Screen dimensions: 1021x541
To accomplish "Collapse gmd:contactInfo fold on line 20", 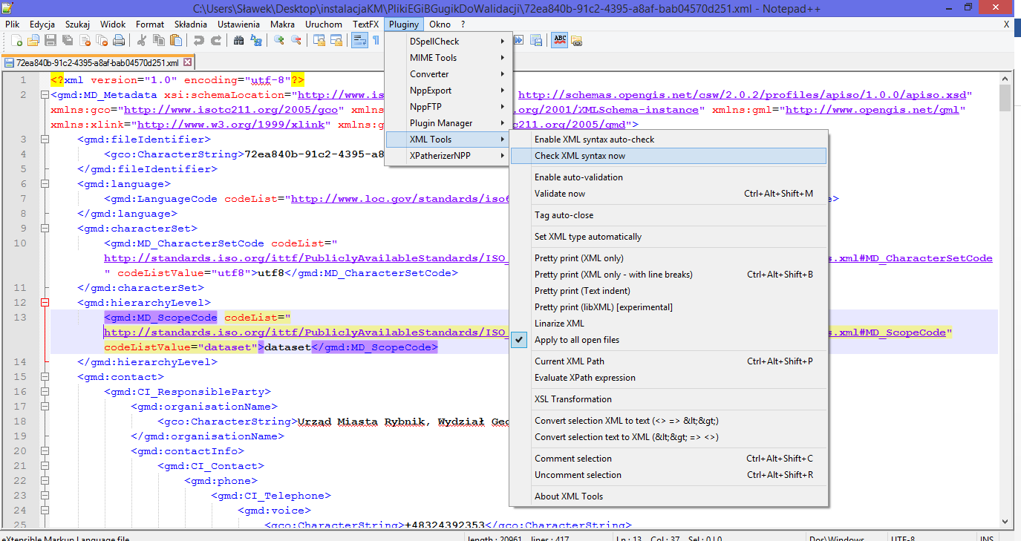I will pos(45,451).
